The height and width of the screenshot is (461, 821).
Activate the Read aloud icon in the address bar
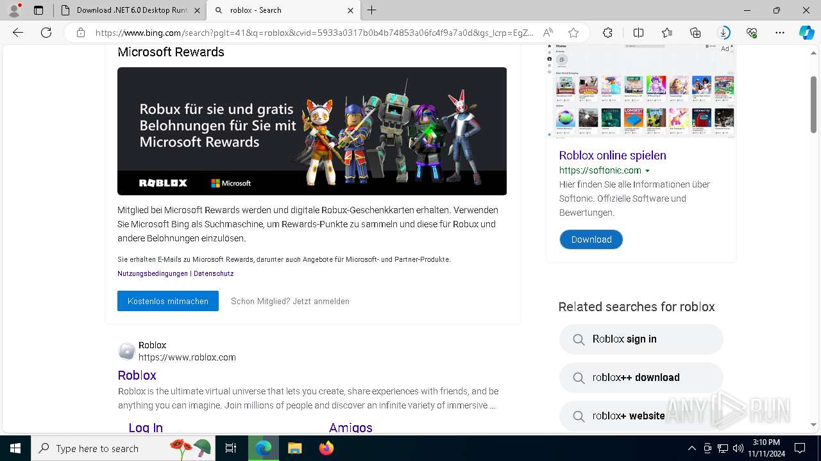(548, 33)
